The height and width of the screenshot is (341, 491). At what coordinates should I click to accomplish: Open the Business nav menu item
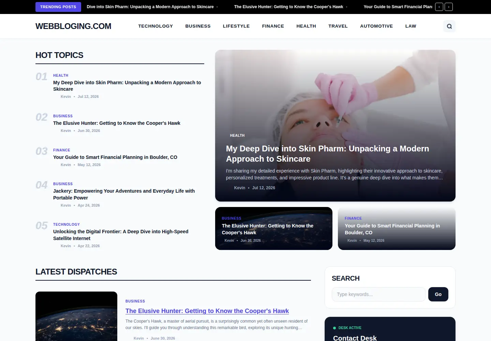(x=198, y=26)
